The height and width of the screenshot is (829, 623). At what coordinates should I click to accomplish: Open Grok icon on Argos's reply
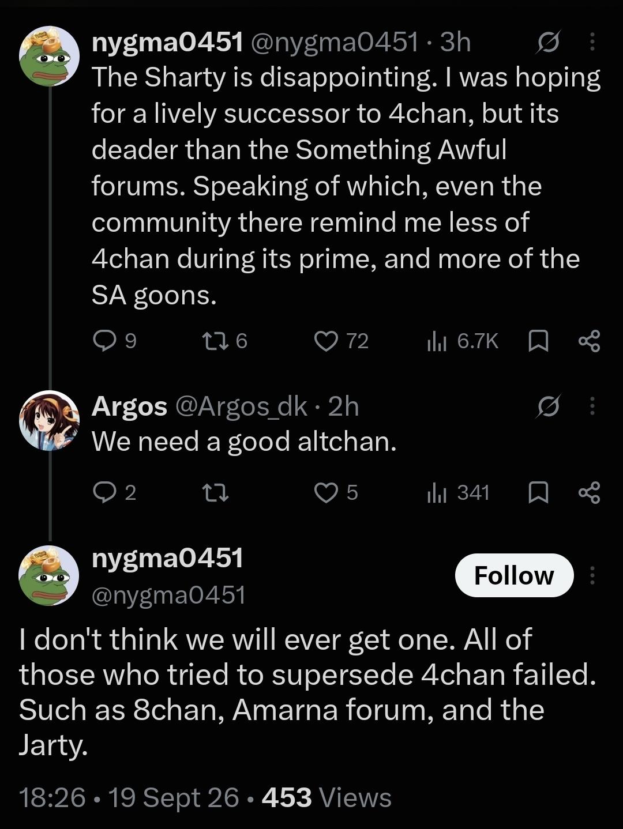tap(548, 407)
